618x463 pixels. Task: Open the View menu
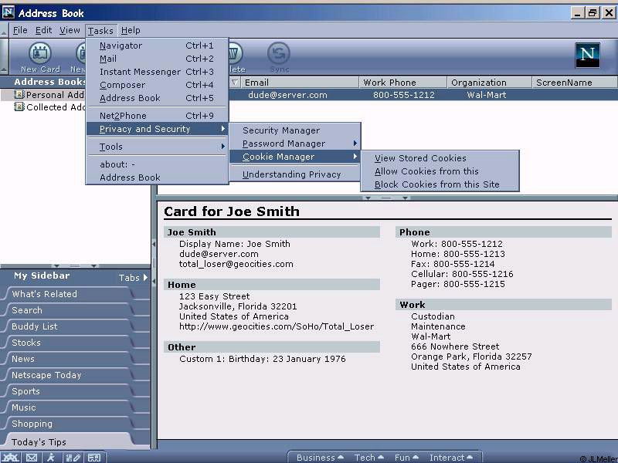70,30
